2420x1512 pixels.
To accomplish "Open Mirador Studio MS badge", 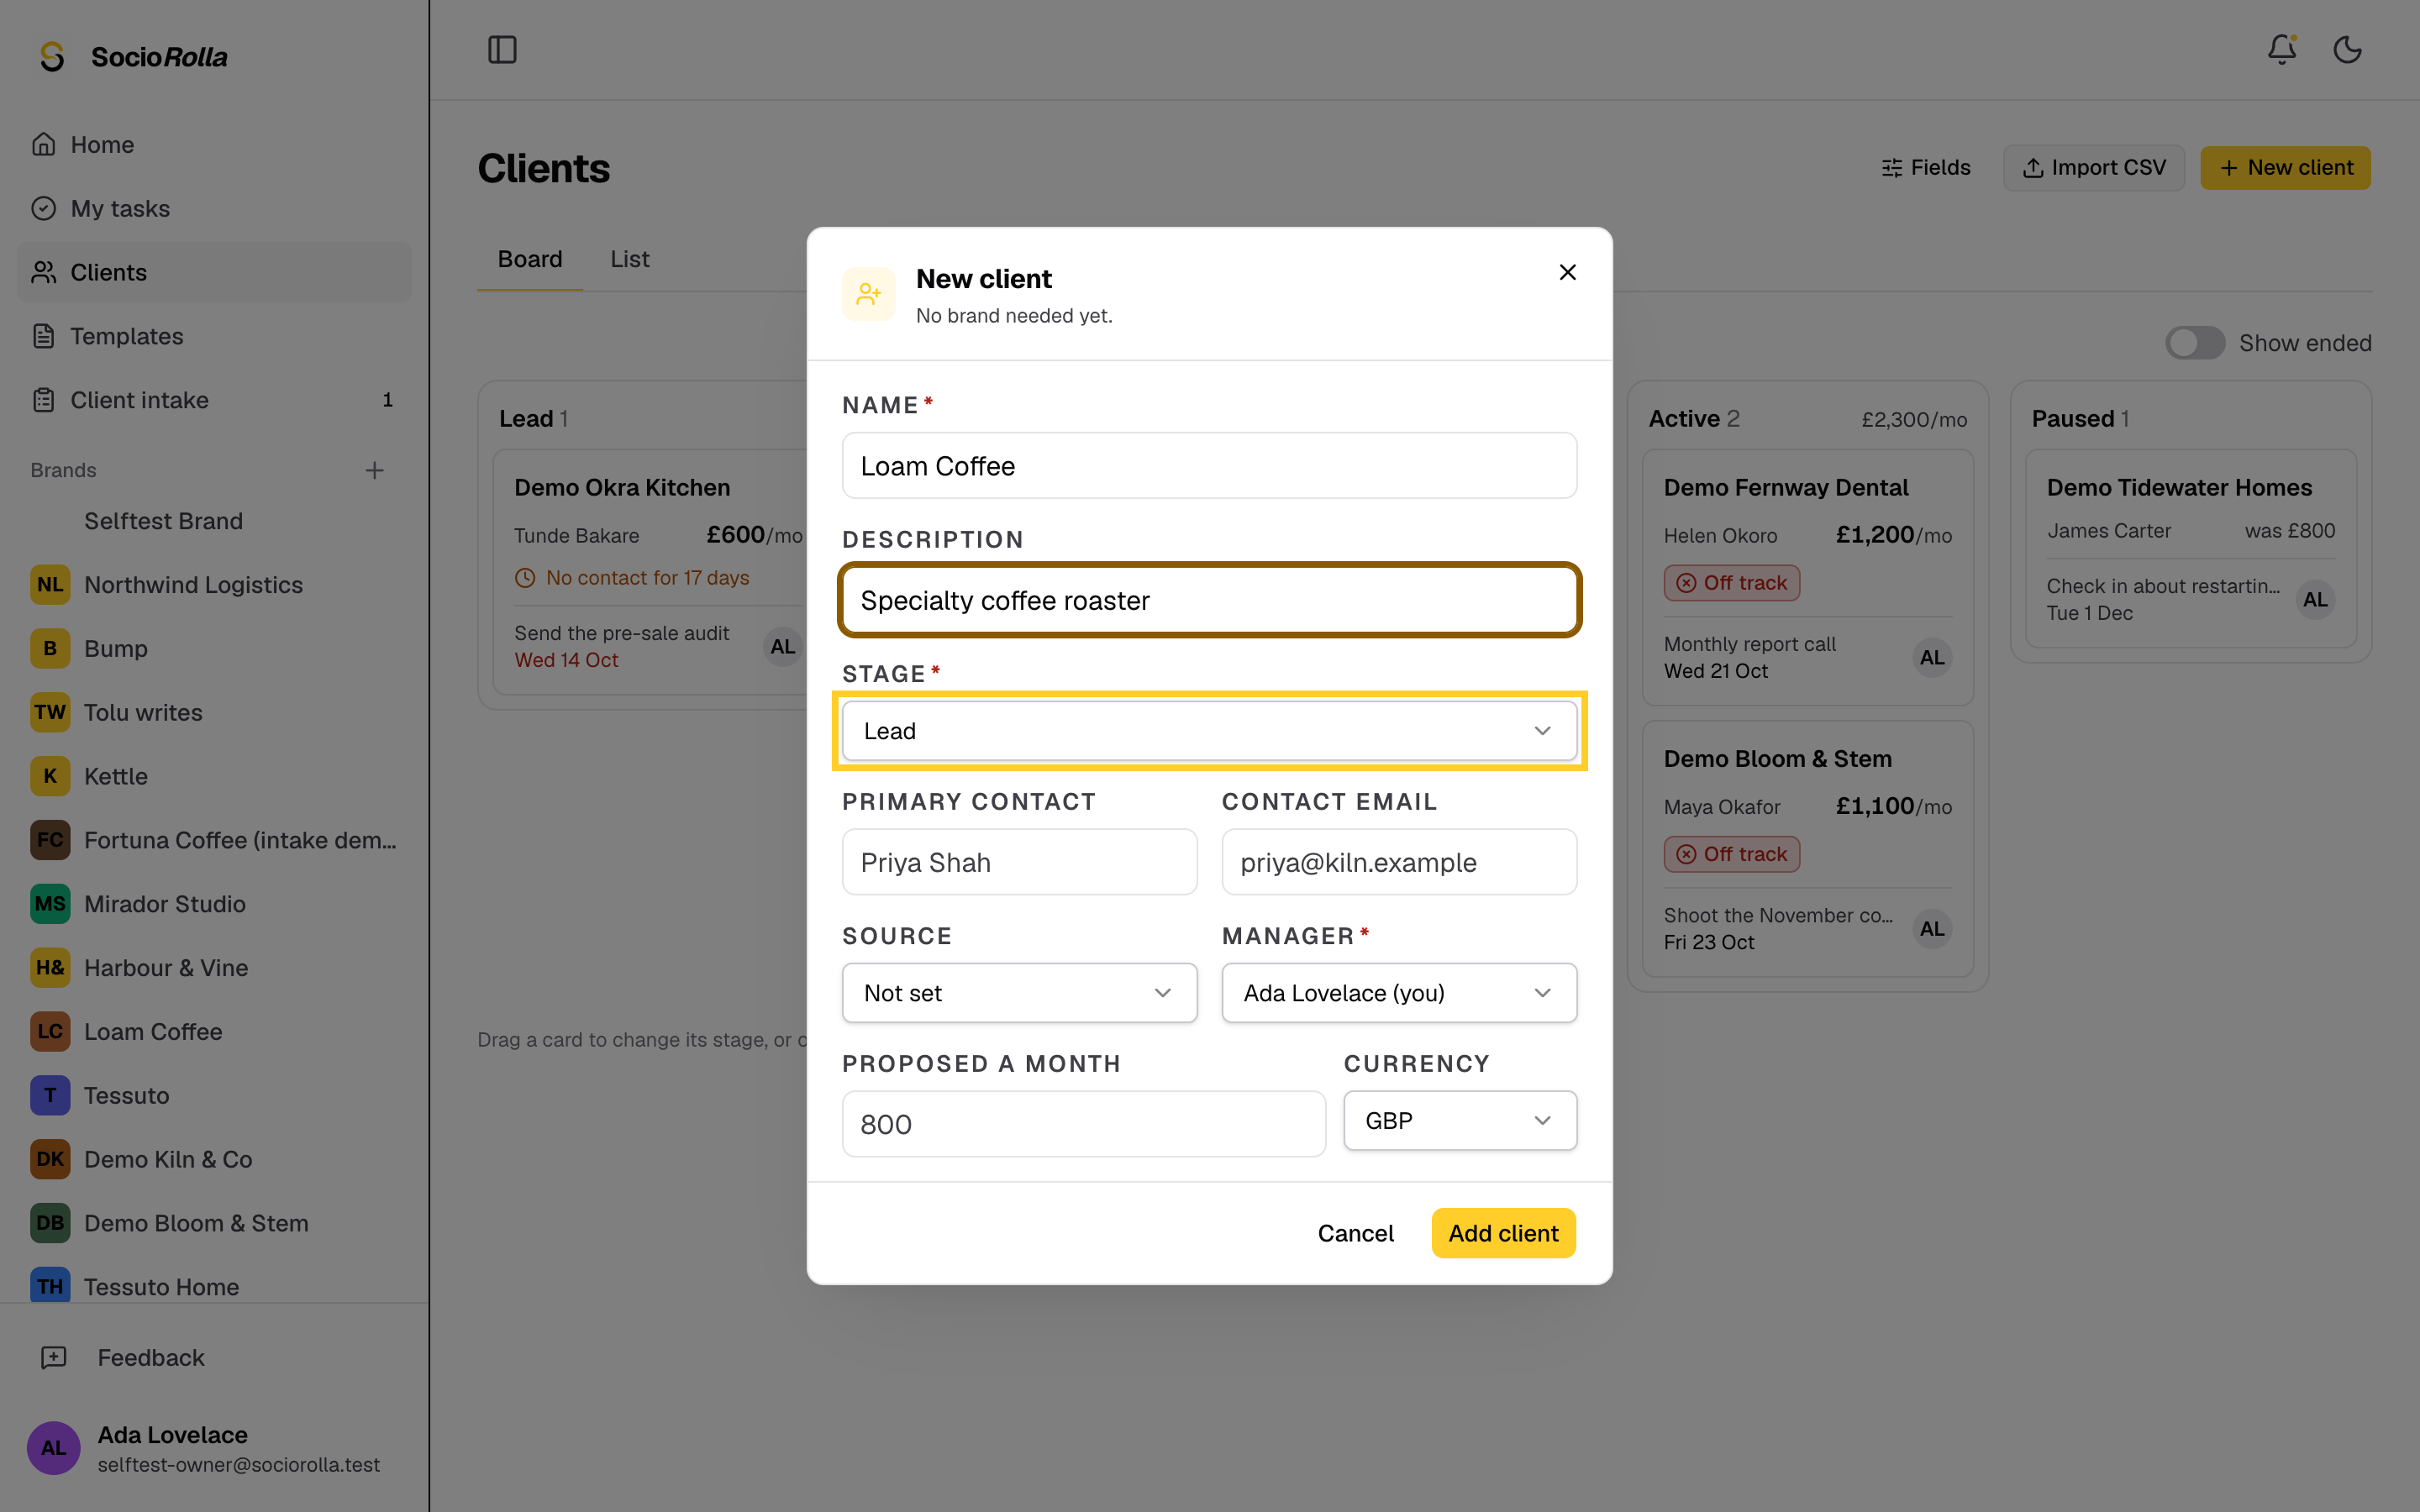I will 50,904.
